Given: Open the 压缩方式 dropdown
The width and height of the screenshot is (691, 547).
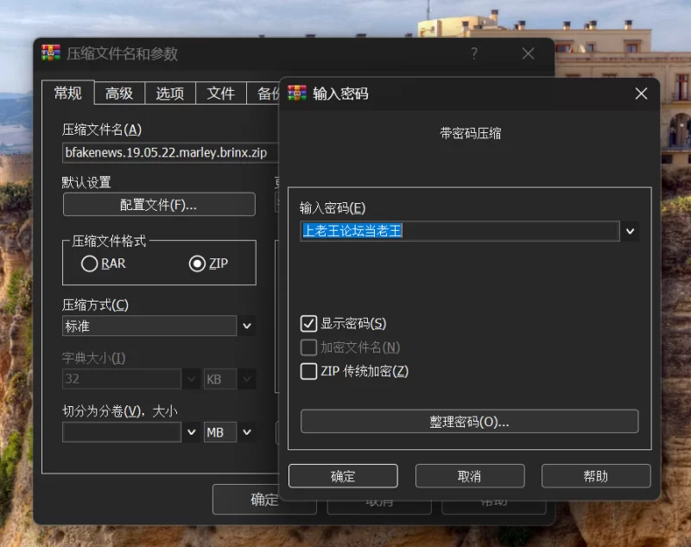Looking at the screenshot, I should pyautogui.click(x=247, y=326).
